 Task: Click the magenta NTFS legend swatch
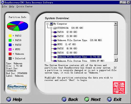point(10,49)
